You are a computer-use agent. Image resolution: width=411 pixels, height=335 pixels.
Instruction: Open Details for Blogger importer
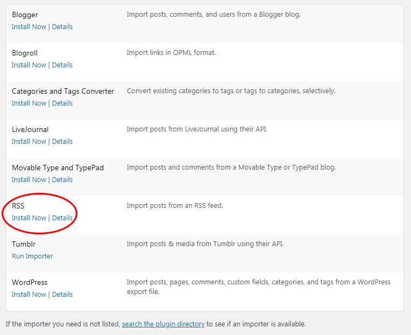(62, 27)
